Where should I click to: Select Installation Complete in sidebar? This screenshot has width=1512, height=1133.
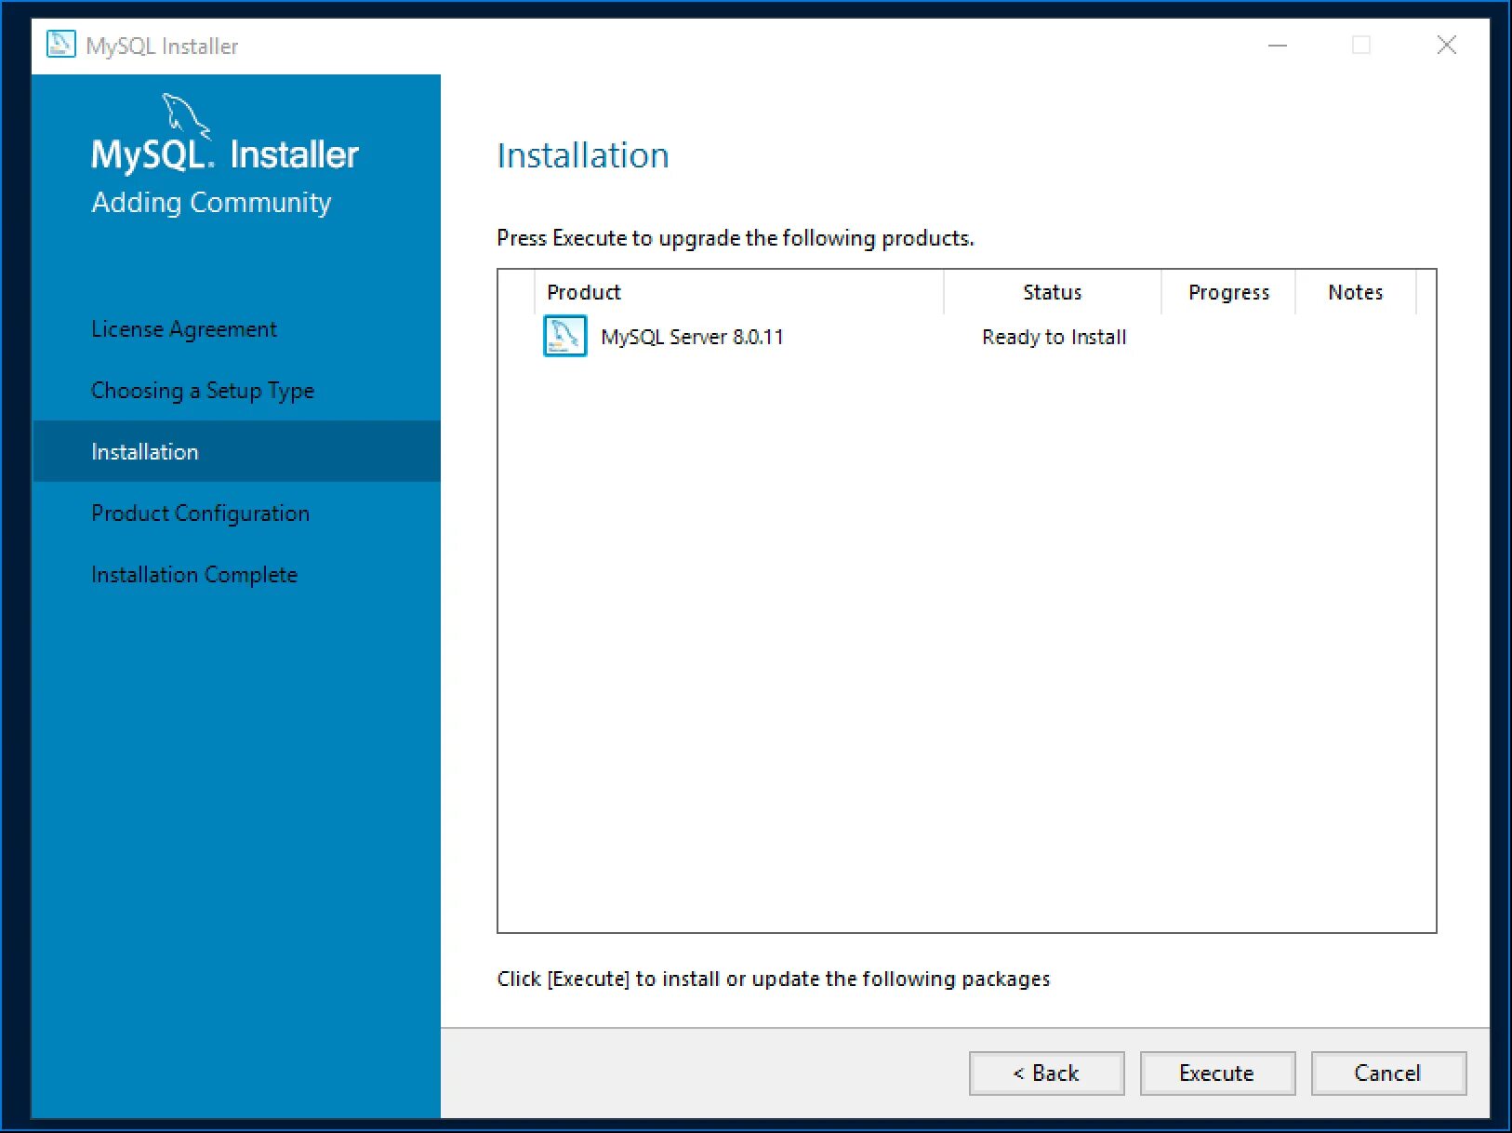[x=193, y=574]
